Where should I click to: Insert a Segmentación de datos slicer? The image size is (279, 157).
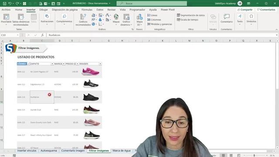pos(191,15)
